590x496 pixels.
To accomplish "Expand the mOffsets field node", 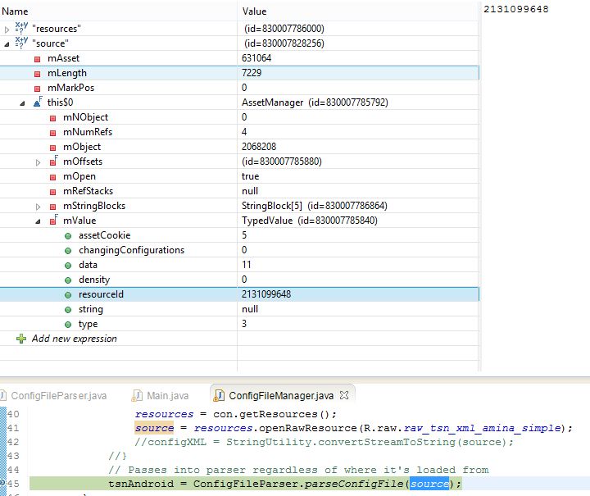I will coord(38,162).
